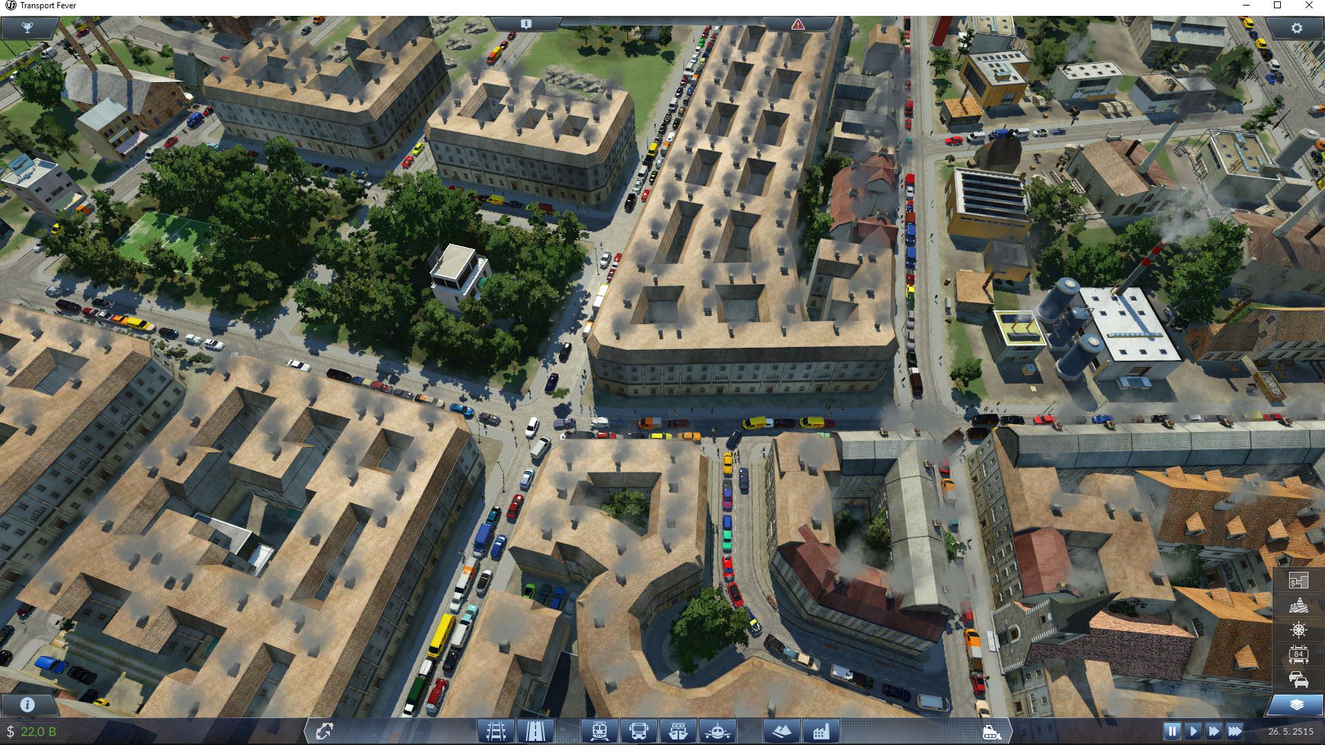Pause the game simulation
The image size is (1325, 745).
click(x=1172, y=731)
